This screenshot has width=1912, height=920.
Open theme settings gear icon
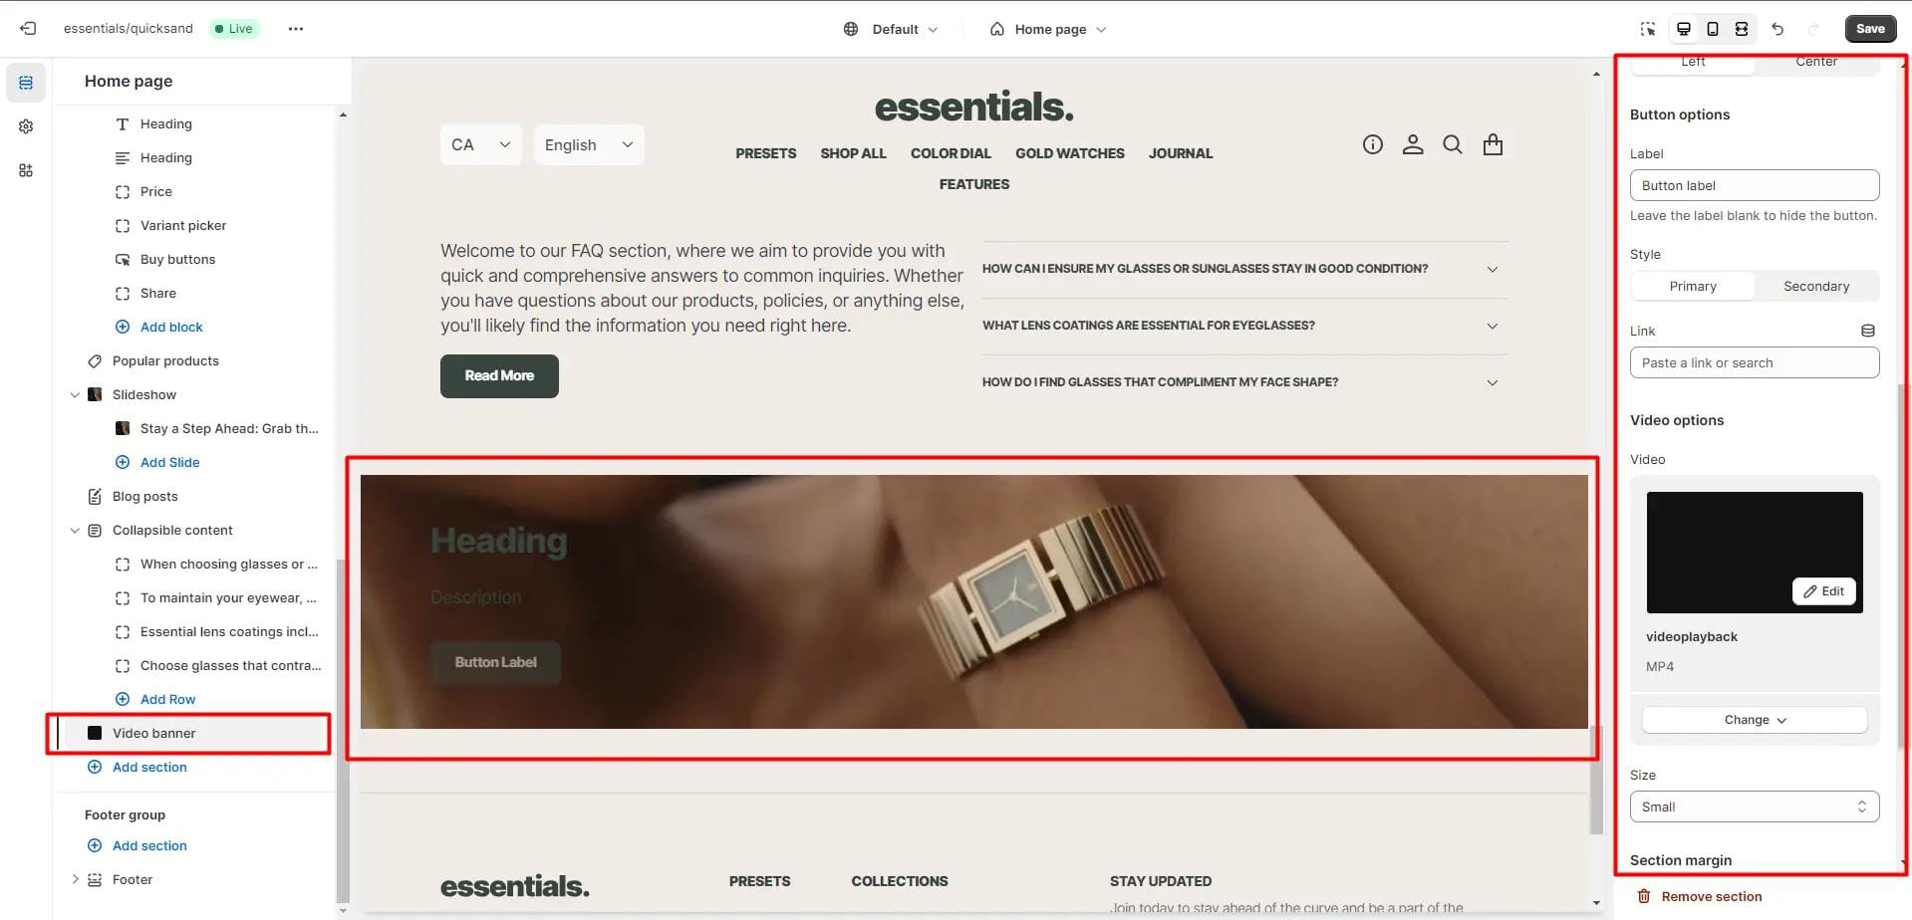pyautogui.click(x=26, y=126)
